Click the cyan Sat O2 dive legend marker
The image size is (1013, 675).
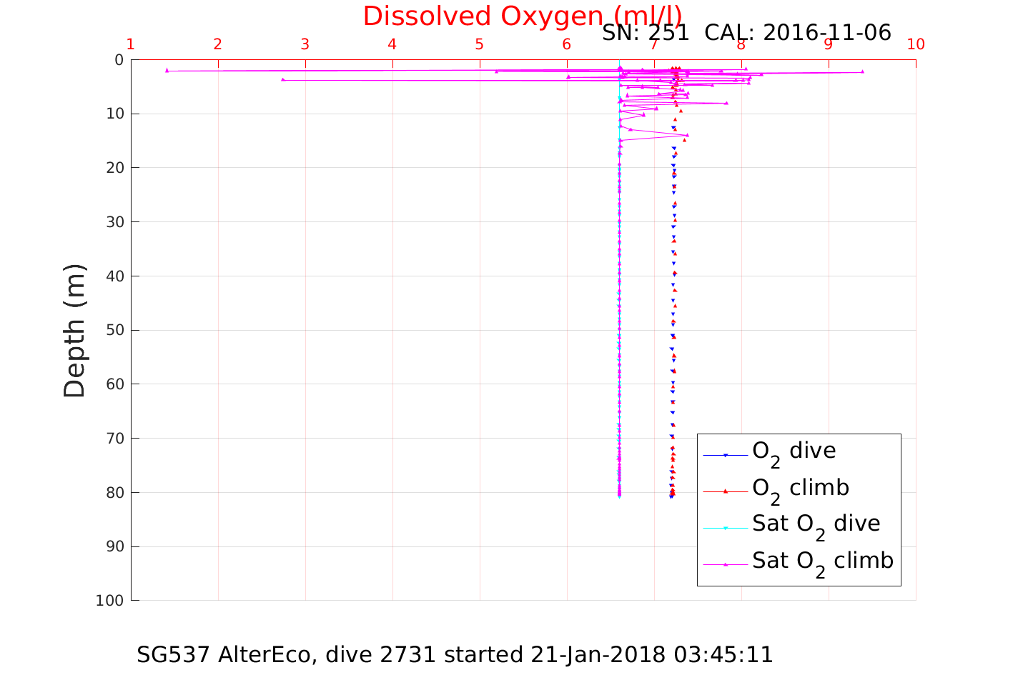point(725,528)
